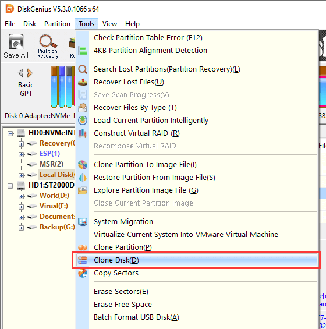Expand the Documents partition node
Image resolution: width=326 pixels, height=329 pixels.
[21, 217]
